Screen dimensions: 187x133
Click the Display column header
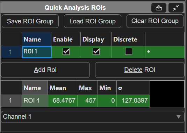pyautogui.click(x=96, y=39)
